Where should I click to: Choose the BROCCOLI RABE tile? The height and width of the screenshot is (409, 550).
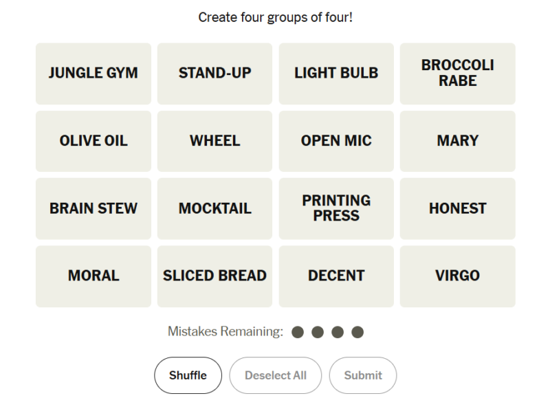tap(457, 74)
